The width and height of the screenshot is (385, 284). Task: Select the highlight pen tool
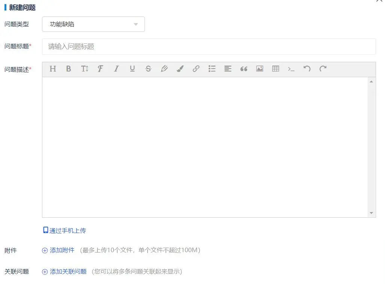tap(164, 69)
